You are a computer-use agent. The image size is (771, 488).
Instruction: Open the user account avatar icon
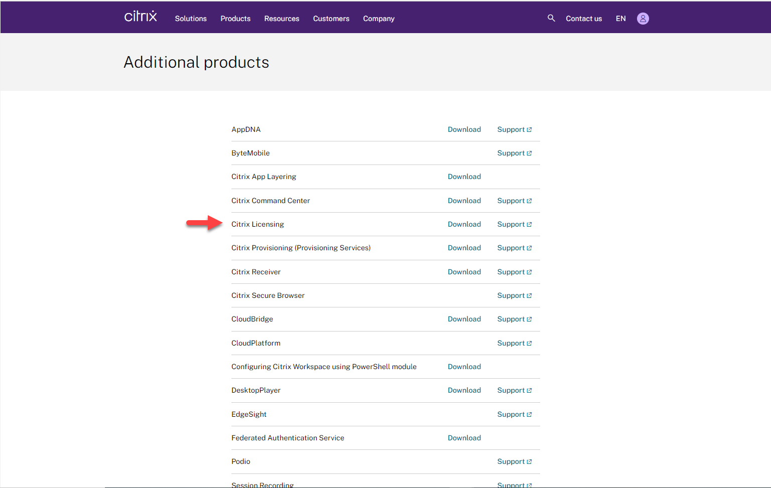[x=643, y=19]
